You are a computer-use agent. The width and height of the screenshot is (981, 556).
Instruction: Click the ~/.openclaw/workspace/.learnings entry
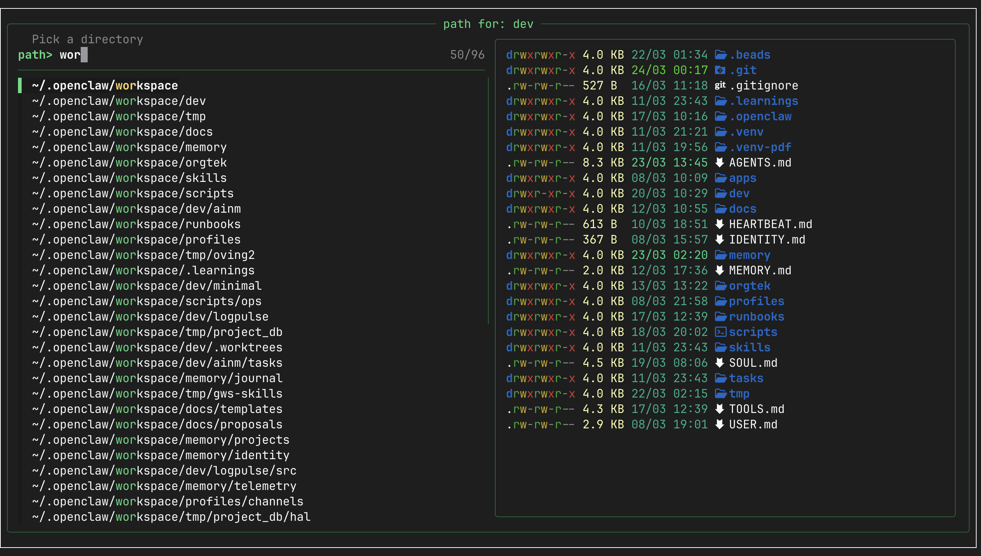pos(143,270)
